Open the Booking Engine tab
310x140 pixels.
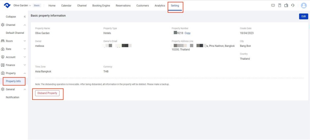(x=101, y=6)
